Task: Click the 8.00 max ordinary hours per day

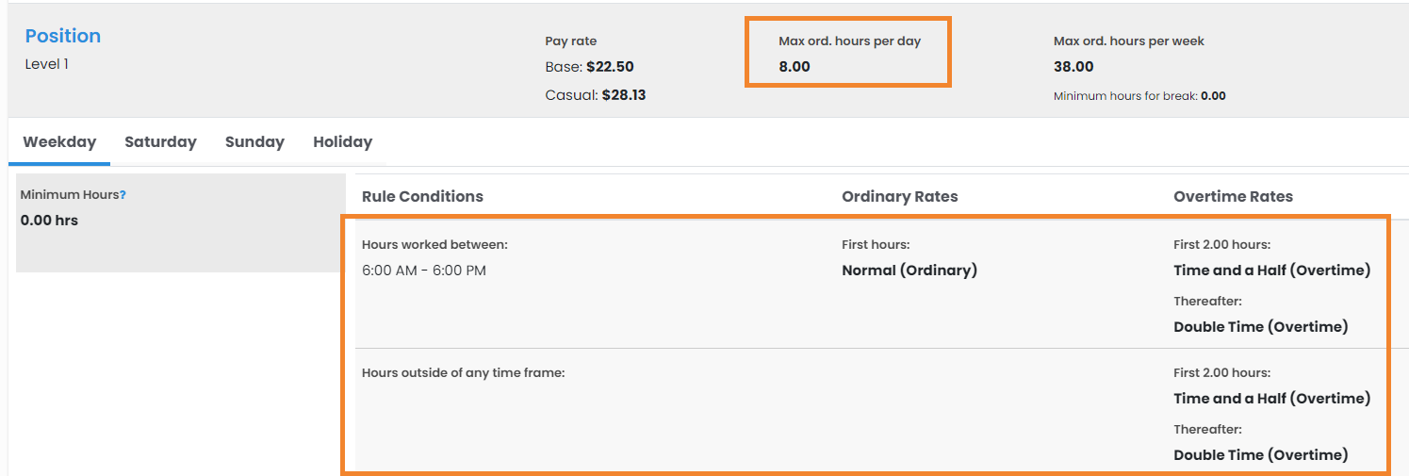Action: pyautogui.click(x=795, y=67)
